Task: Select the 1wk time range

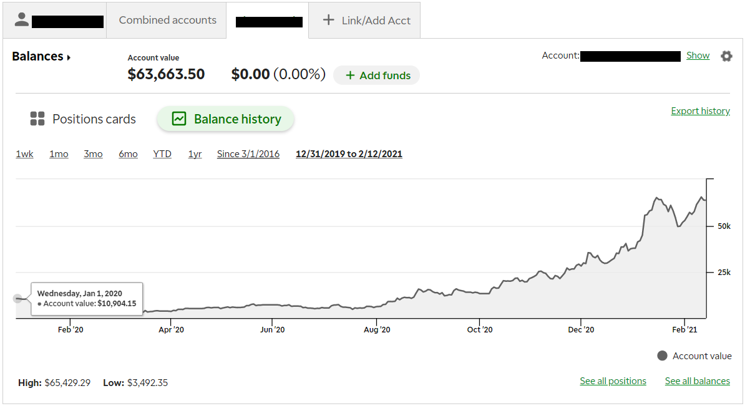Action: point(24,154)
